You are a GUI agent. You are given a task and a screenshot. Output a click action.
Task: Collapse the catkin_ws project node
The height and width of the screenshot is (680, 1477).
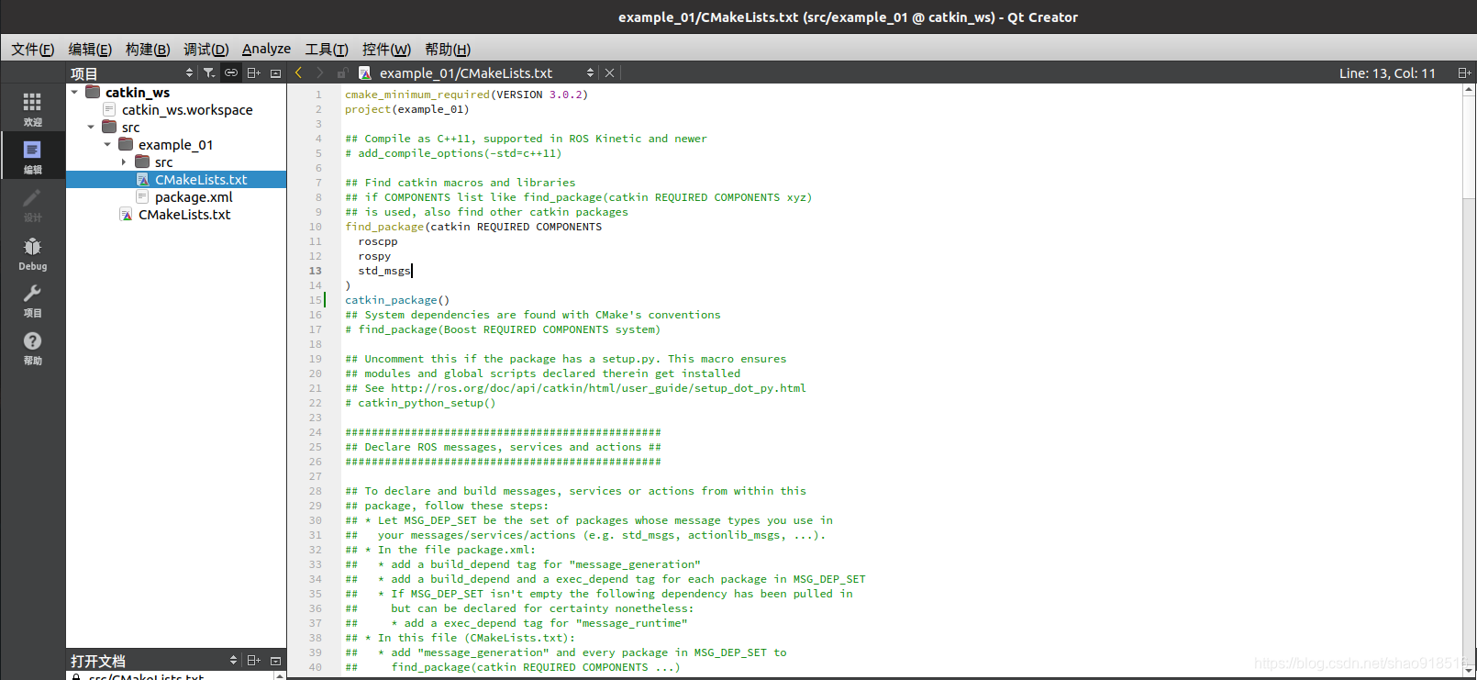(x=74, y=92)
